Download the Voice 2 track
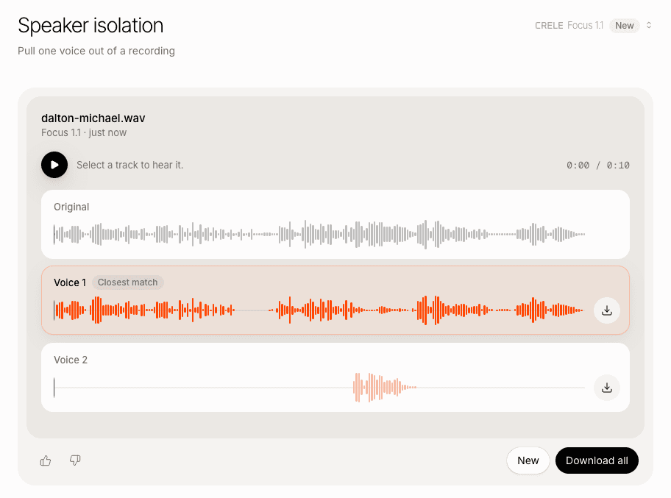Image resolution: width=671 pixels, height=498 pixels. 607,388
